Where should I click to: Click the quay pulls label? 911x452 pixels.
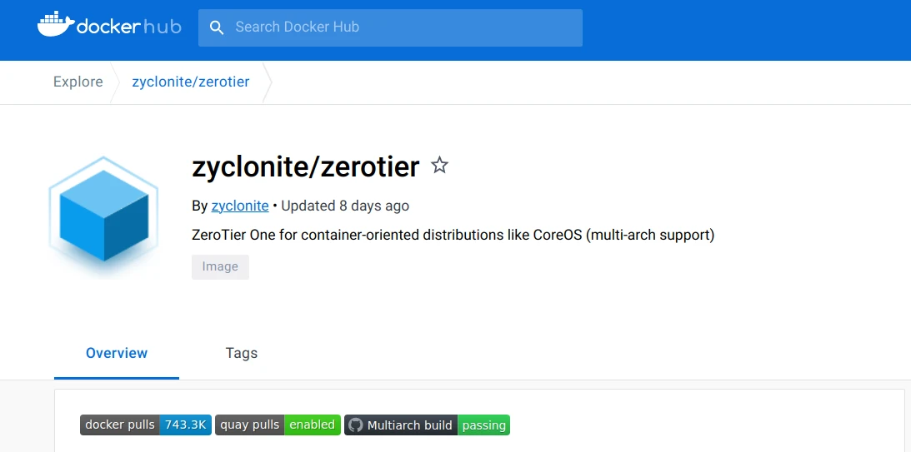(x=250, y=425)
